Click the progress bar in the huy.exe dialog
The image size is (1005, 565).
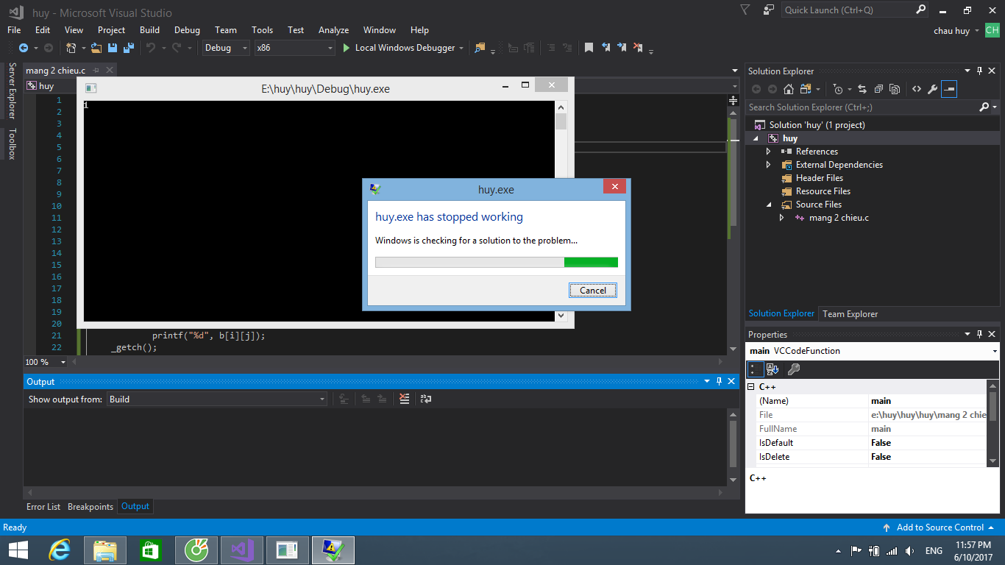pos(496,263)
